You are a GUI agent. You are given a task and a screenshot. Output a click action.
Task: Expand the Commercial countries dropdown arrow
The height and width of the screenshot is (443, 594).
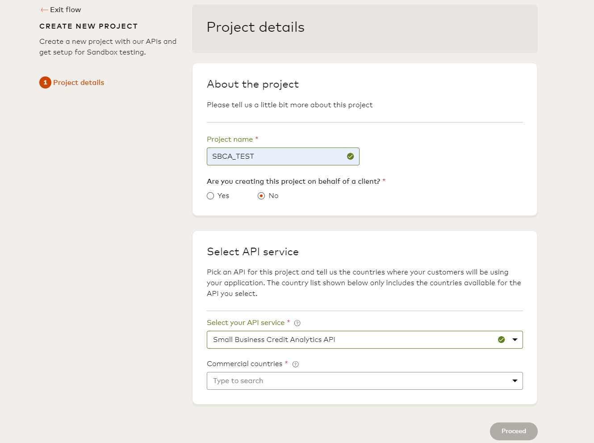click(x=515, y=381)
